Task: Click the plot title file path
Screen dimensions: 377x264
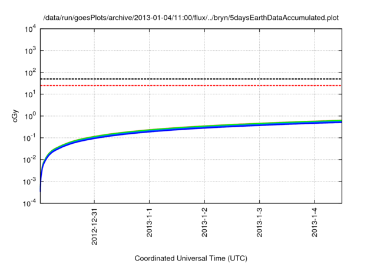Action: (x=191, y=18)
